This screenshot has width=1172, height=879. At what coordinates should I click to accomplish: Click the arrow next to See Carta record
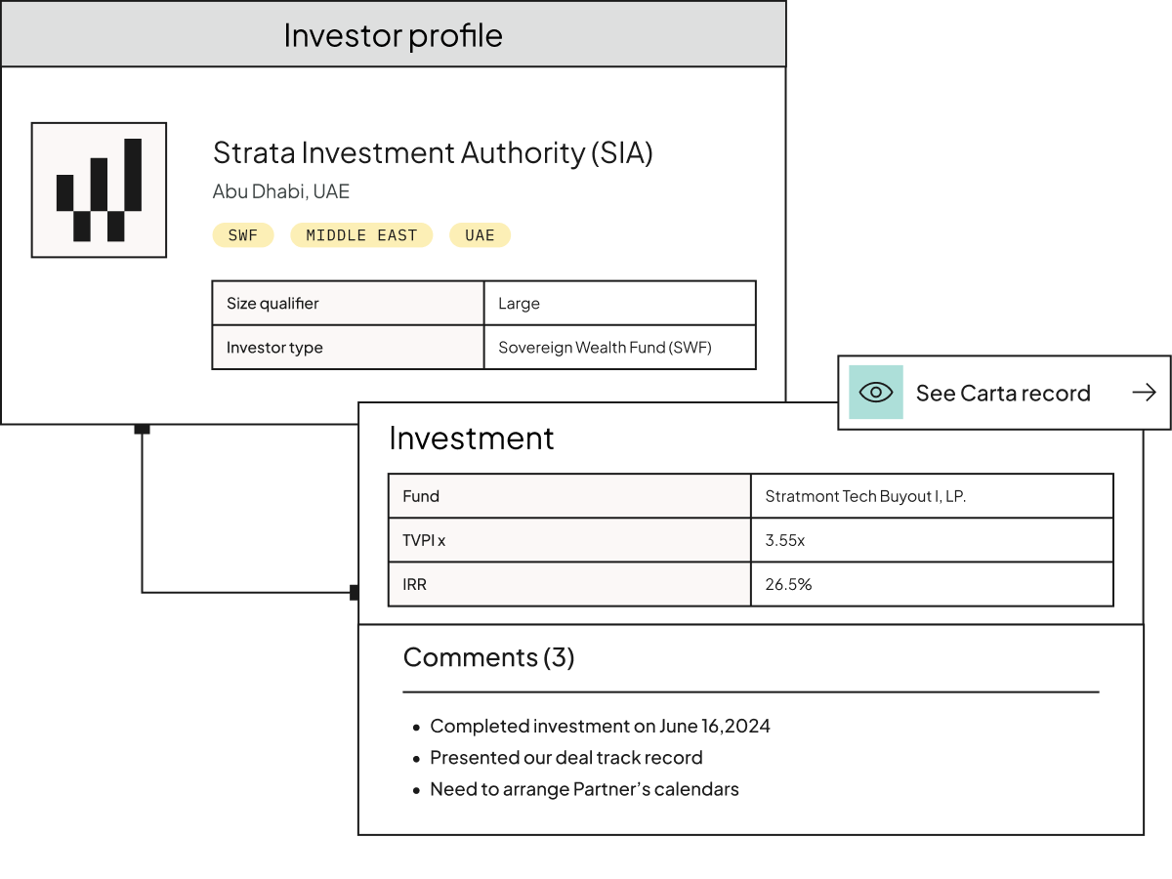(x=1144, y=393)
